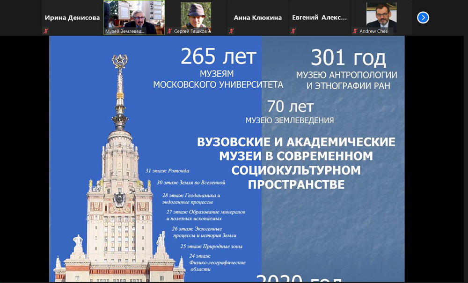Select the Анна Клюкина name in participant tile
Screen dimensions: 468x283
pyautogui.click(x=257, y=18)
